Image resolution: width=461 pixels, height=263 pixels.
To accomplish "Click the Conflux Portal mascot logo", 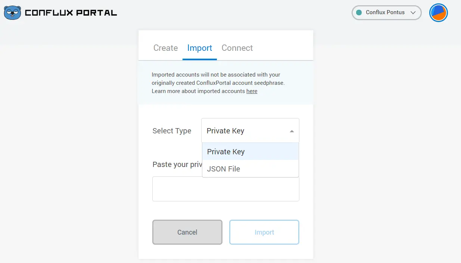I will click(12, 13).
